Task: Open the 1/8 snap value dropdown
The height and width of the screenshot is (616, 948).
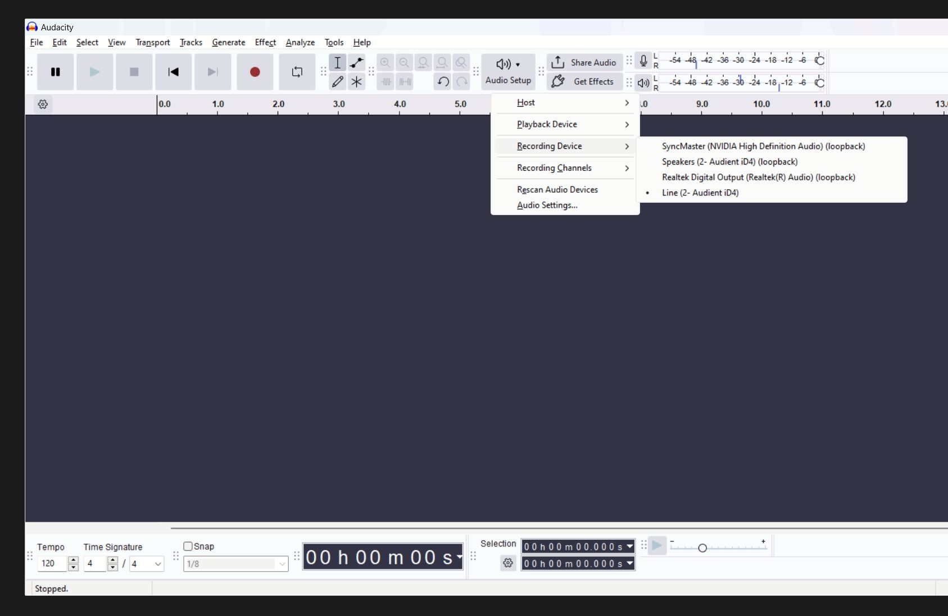Action: 236,564
